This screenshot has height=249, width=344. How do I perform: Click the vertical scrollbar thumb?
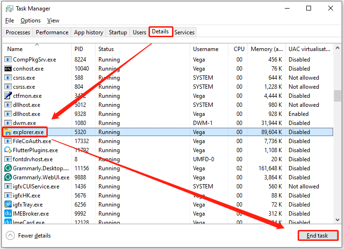338,96
